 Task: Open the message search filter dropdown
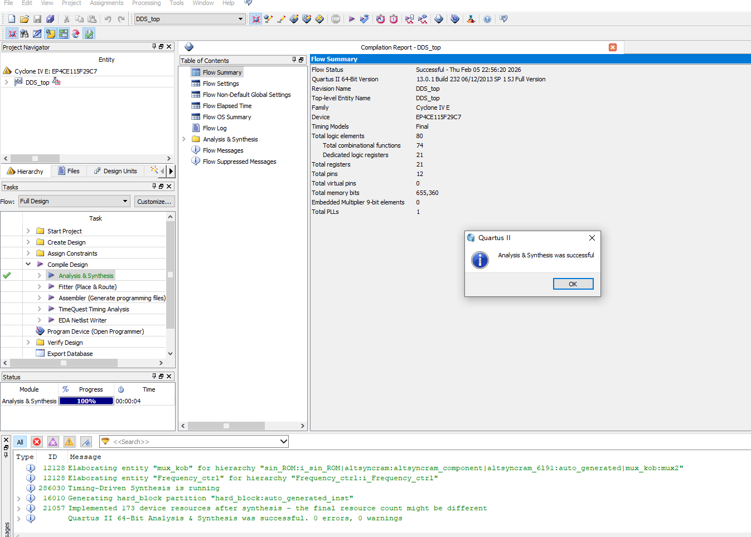coord(283,442)
